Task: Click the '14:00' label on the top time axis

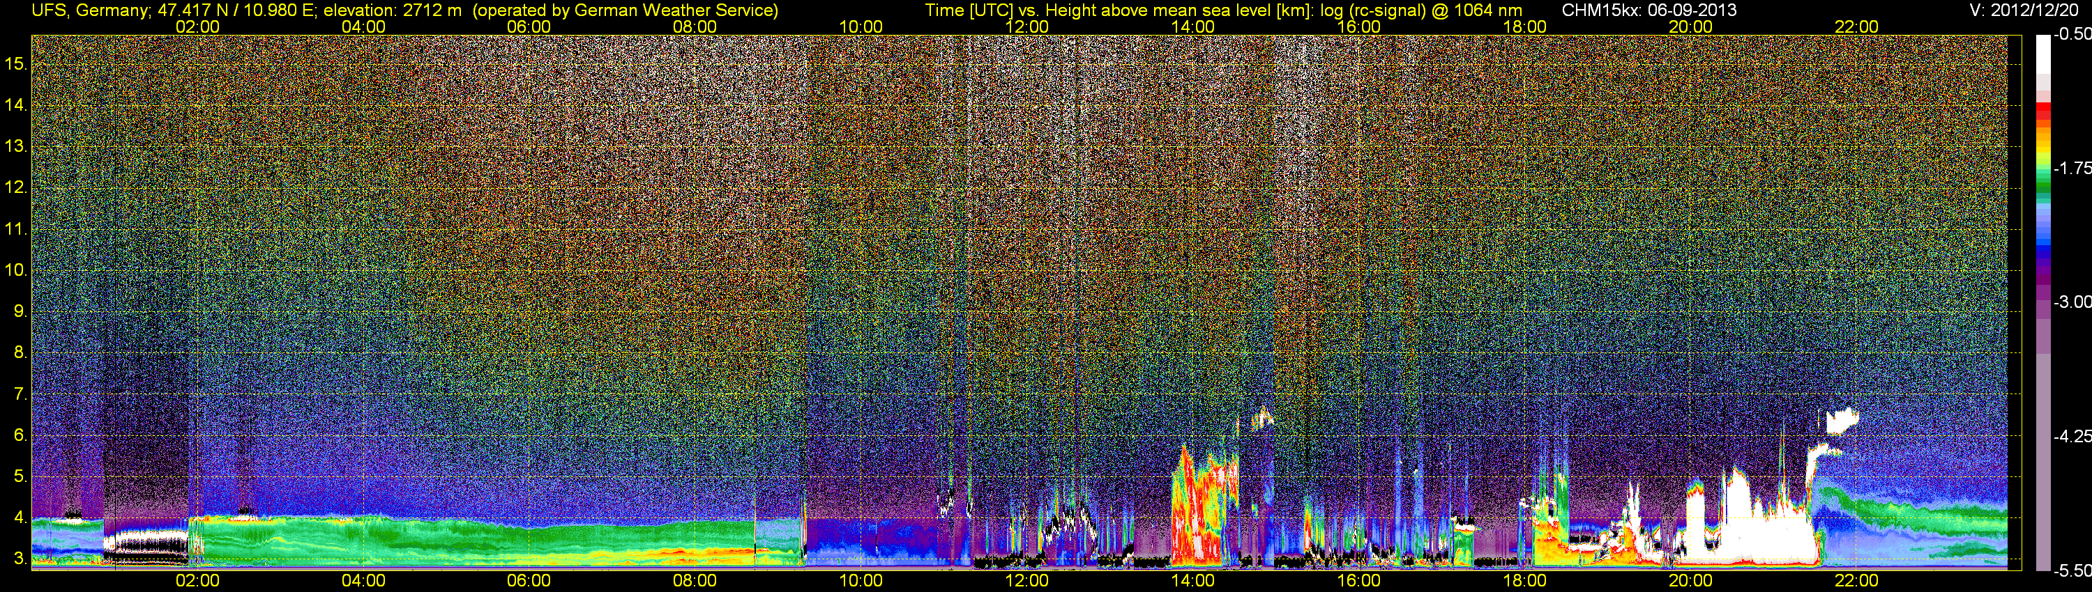Action: 1193,26
